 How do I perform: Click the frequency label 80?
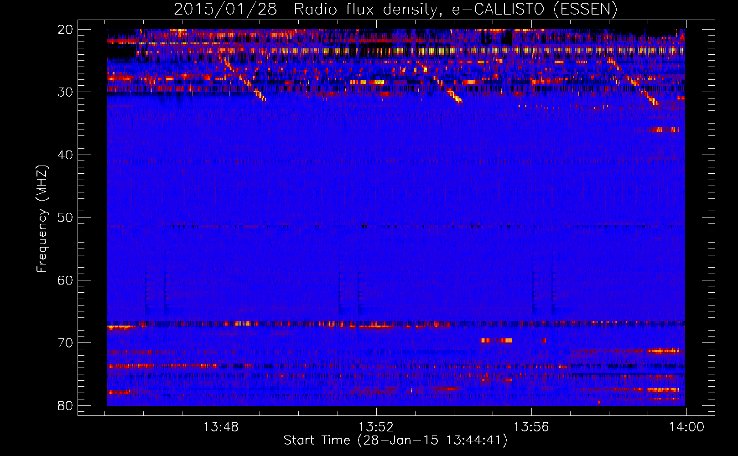(65, 406)
